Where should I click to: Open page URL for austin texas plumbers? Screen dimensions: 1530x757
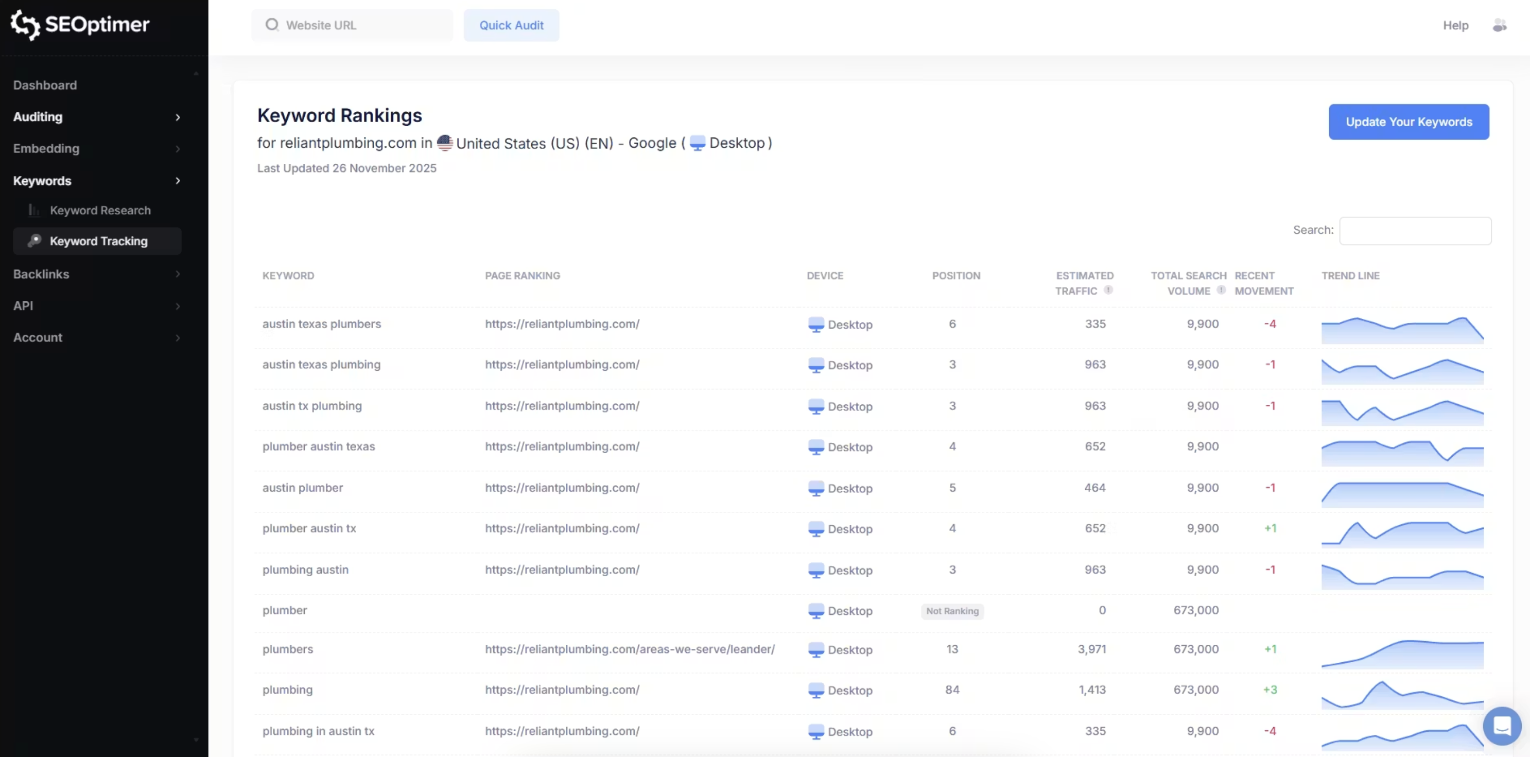coord(562,324)
